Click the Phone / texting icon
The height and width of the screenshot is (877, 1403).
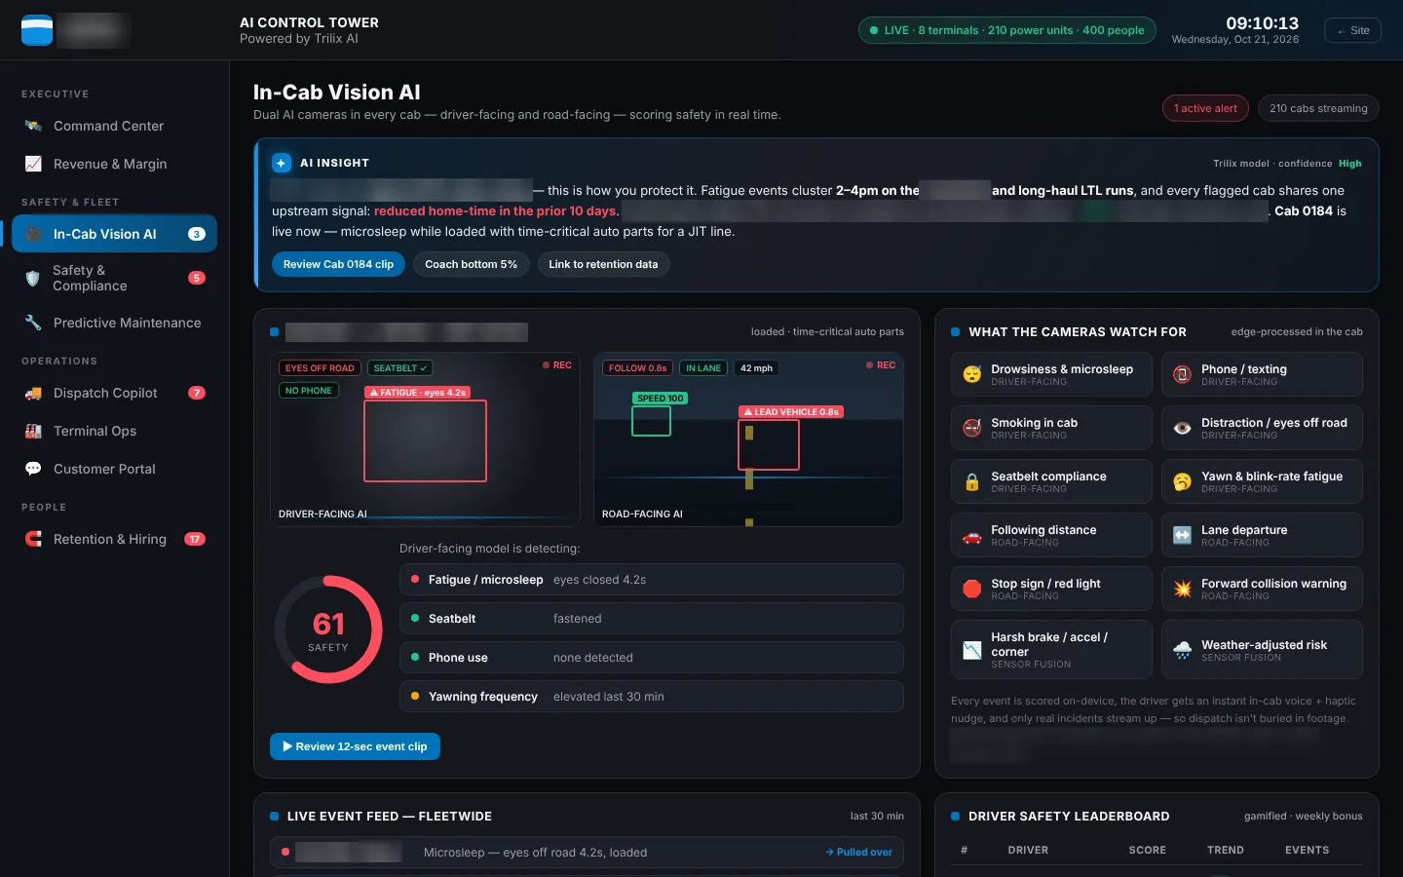[x=1182, y=374]
